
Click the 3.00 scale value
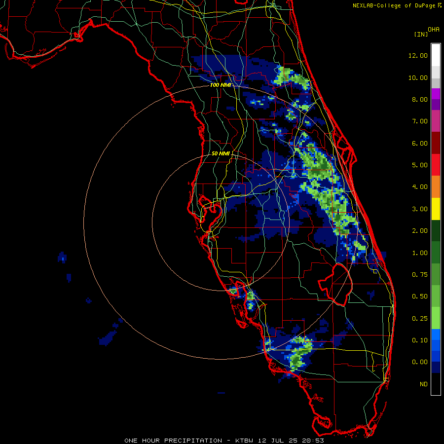coord(420,209)
